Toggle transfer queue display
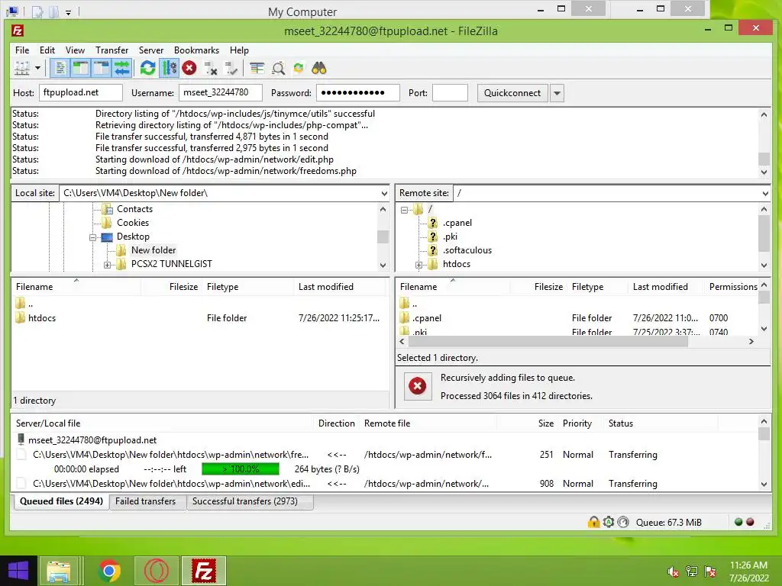782x586 pixels. coord(121,68)
